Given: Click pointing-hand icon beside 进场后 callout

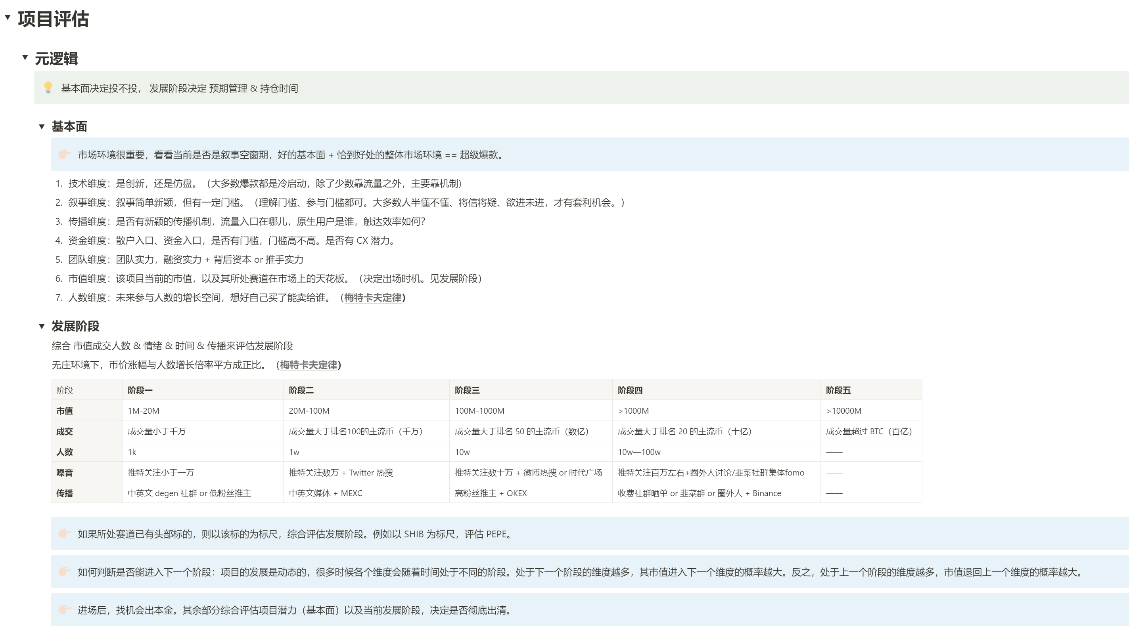Looking at the screenshot, I should click(x=65, y=609).
